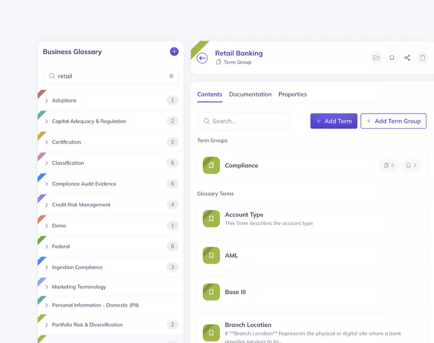Image resolution: width=434 pixels, height=343 pixels.
Task: Click the share icon in the header
Action: pyautogui.click(x=407, y=58)
